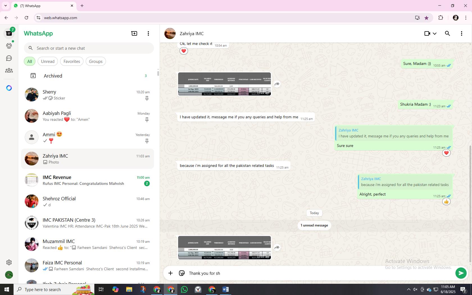The image size is (472, 295).
Task: Start a new chat with the plus icon
Action: [134, 33]
